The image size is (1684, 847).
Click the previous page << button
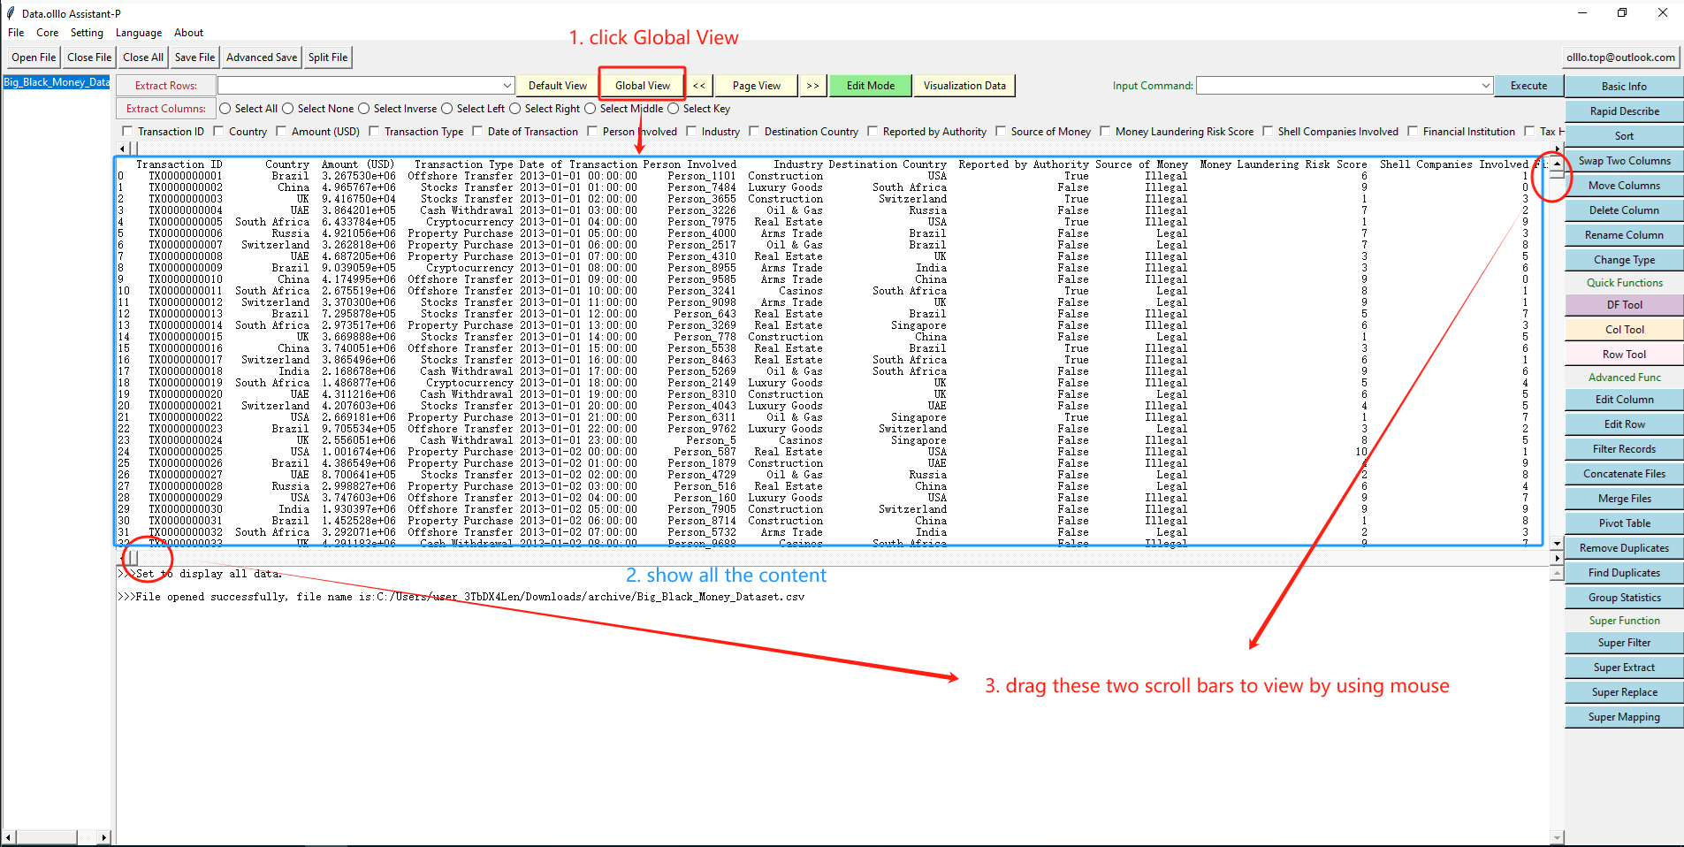699,86
